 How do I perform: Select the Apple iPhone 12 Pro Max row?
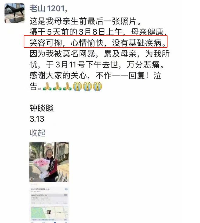(49, 195)
